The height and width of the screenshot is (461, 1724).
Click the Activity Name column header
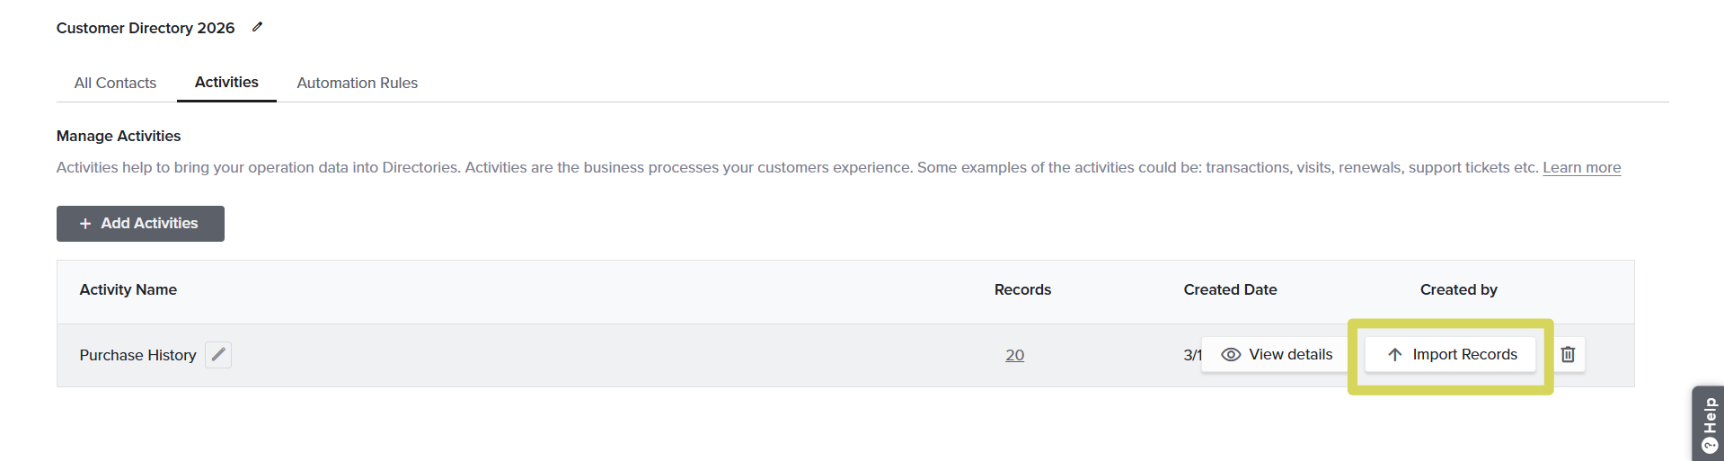[x=128, y=289]
